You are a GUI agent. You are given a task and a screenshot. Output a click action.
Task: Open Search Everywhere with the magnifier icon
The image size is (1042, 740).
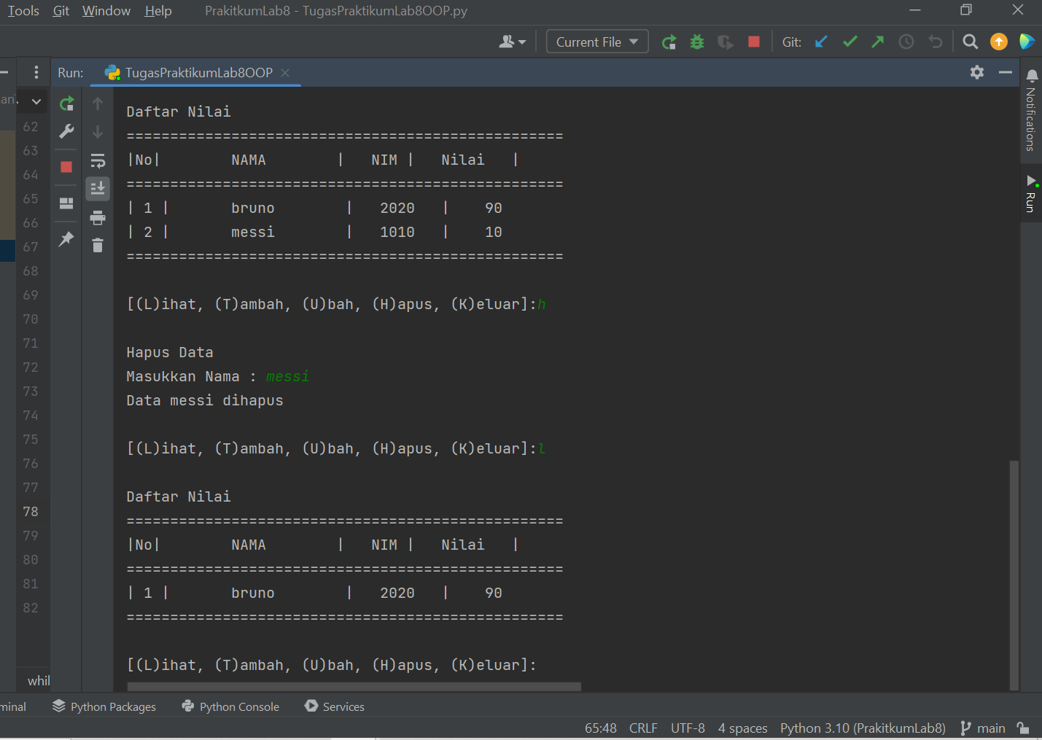[x=970, y=42]
